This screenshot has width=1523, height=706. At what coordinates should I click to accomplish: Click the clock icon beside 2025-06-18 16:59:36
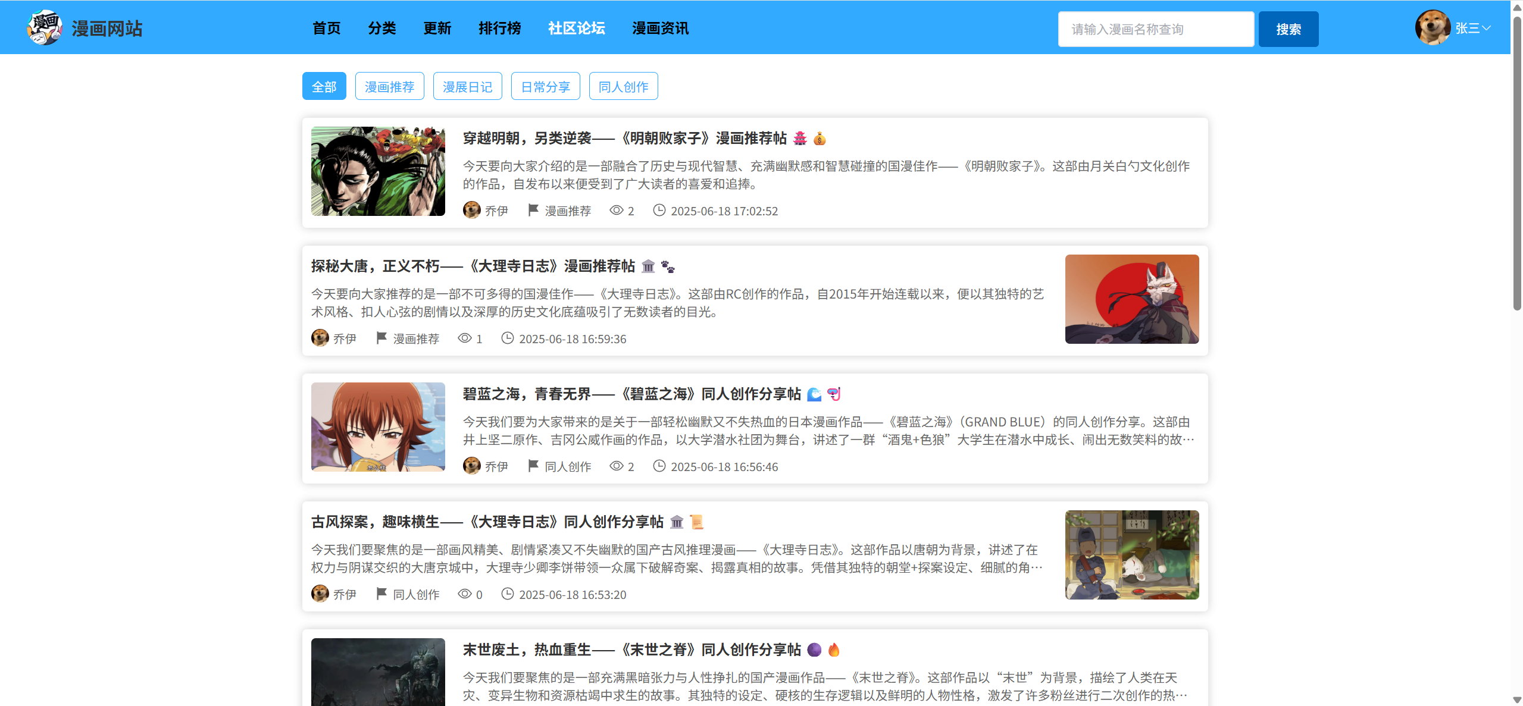pyautogui.click(x=507, y=338)
